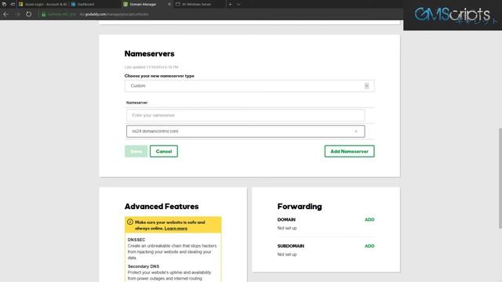Click the 'Enter your nameserver' input field
Image resolution: width=502 pixels, height=282 pixels.
(246, 115)
